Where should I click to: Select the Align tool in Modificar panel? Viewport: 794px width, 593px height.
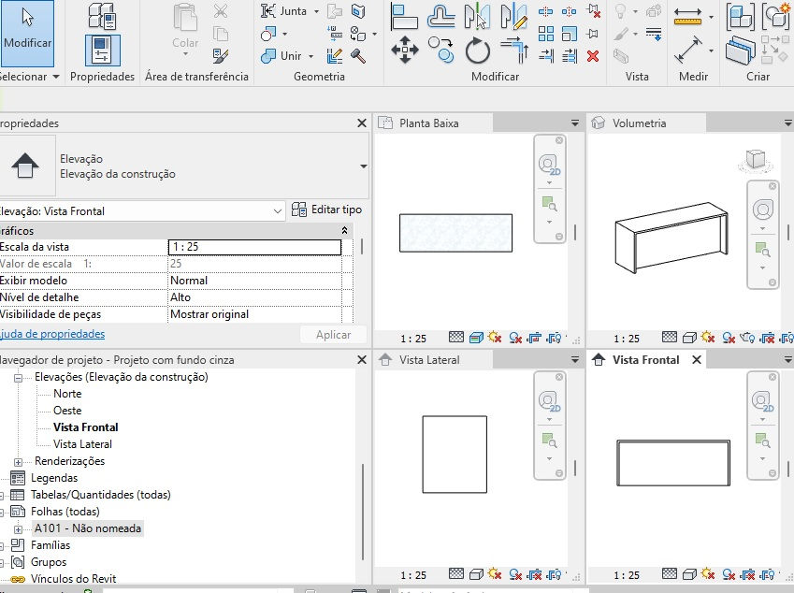[x=404, y=17]
